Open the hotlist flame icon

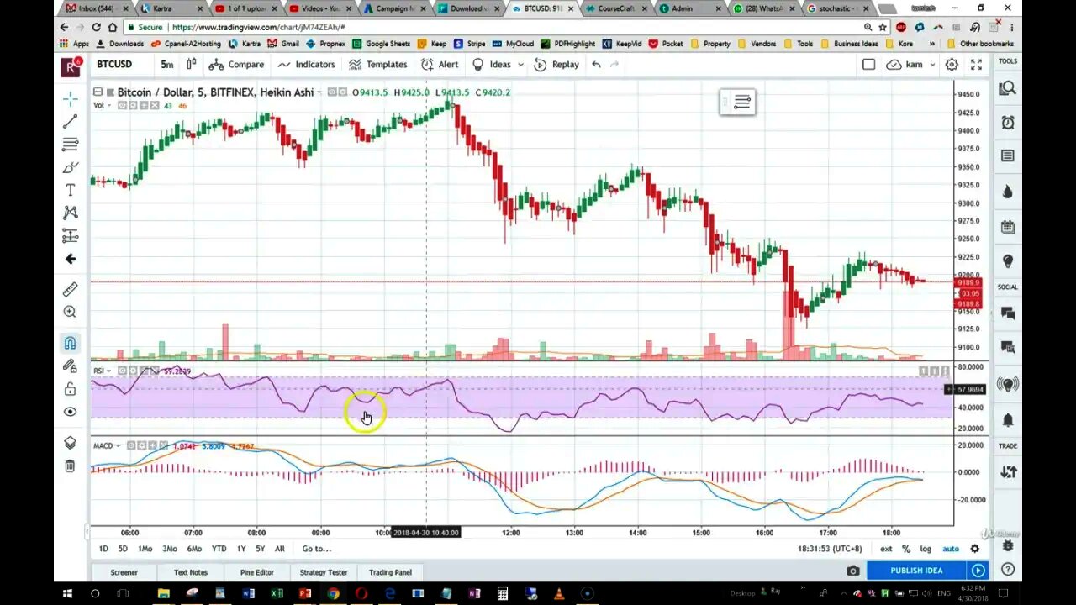pyautogui.click(x=1007, y=192)
